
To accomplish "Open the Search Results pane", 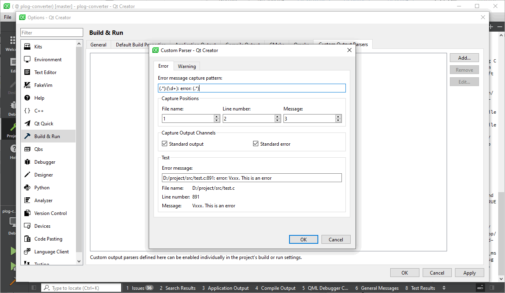I will (178, 288).
